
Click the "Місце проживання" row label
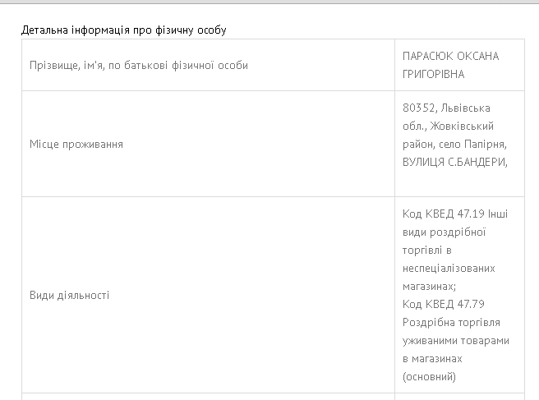[x=76, y=144]
